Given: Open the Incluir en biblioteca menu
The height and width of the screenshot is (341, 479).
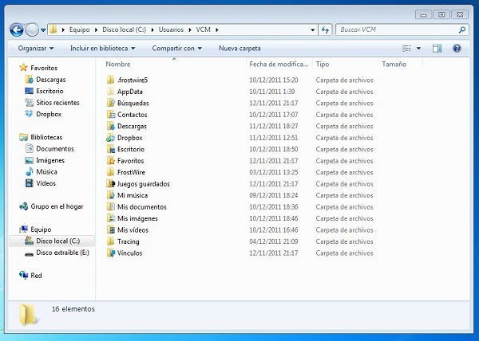Looking at the screenshot, I should pos(102,48).
